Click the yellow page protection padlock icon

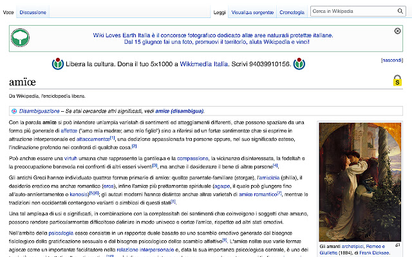pyautogui.click(x=397, y=81)
